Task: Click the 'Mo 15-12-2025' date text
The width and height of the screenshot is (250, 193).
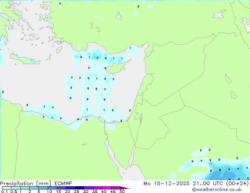Action: [x=166, y=184]
